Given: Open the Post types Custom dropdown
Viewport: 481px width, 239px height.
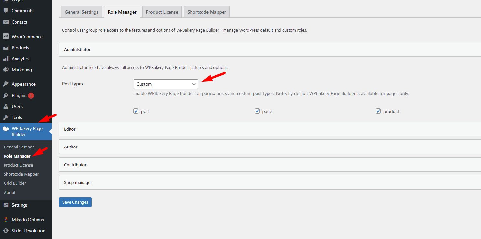Looking at the screenshot, I should click(x=166, y=84).
